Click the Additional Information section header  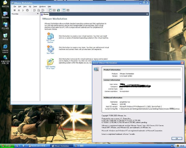[142, 98]
